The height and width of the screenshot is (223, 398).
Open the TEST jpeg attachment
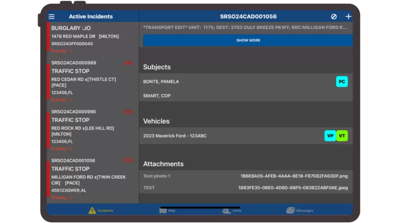click(x=245, y=187)
